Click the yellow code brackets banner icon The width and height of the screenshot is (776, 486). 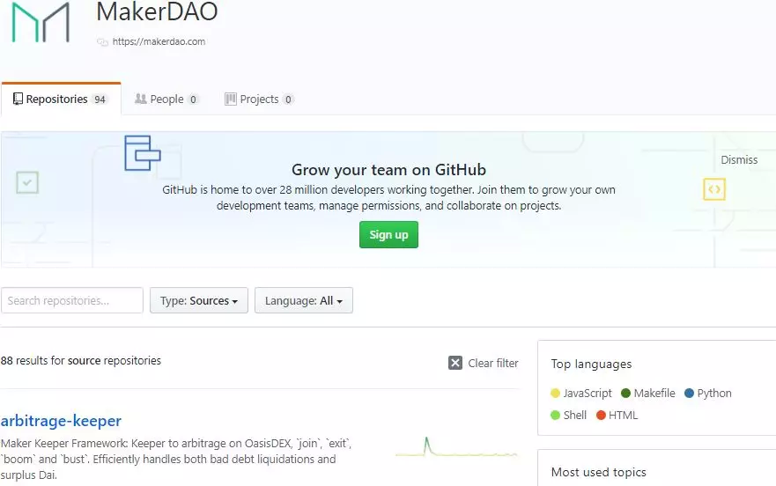pyautogui.click(x=714, y=189)
